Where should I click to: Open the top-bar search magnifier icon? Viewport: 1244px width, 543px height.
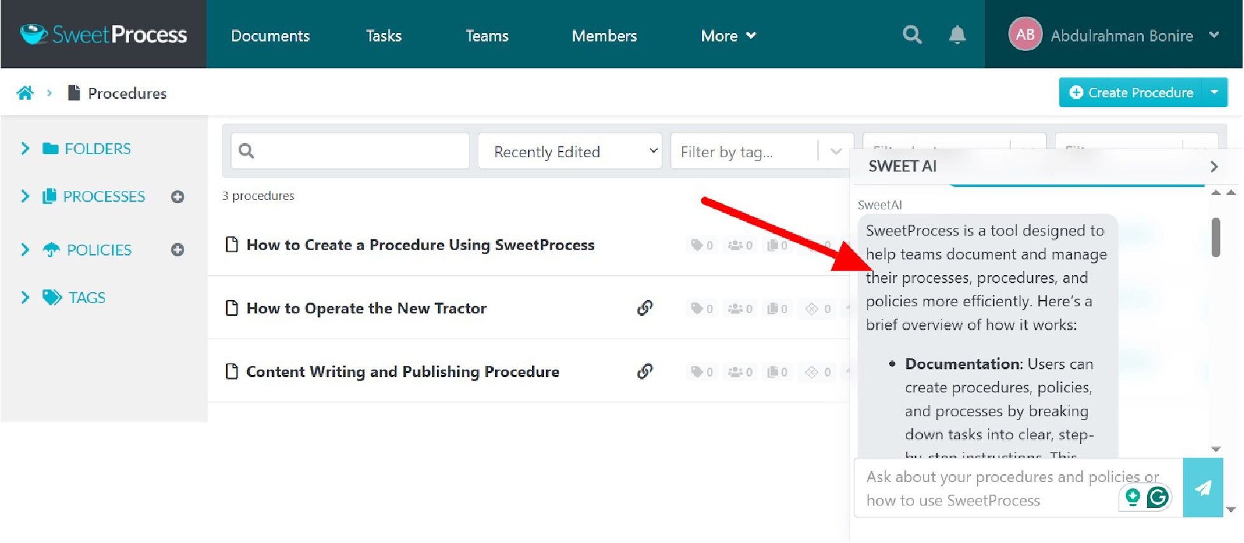[x=912, y=34]
